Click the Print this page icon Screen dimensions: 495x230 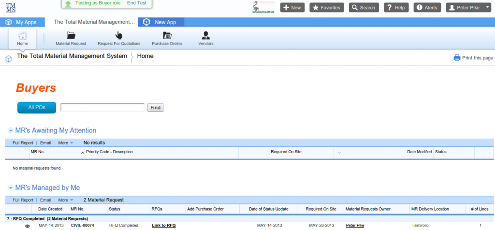coord(457,58)
